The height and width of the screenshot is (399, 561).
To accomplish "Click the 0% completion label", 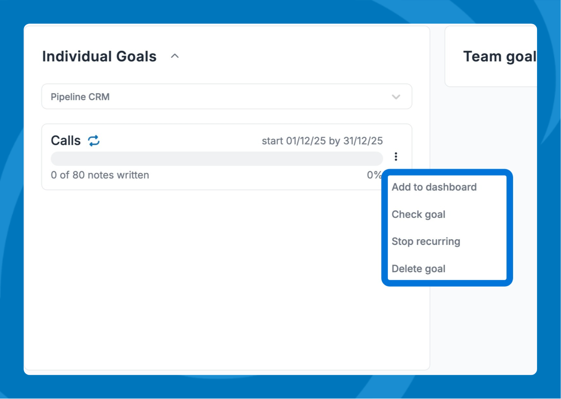I will pyautogui.click(x=373, y=175).
